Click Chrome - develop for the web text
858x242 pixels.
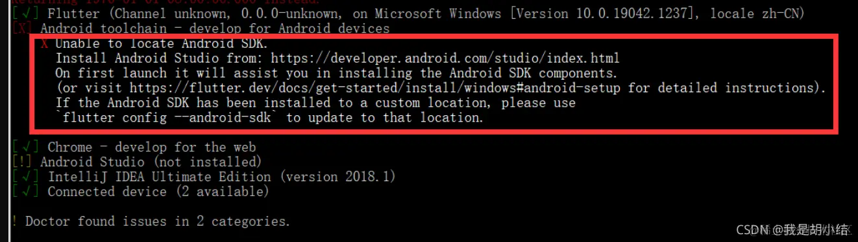pos(151,148)
